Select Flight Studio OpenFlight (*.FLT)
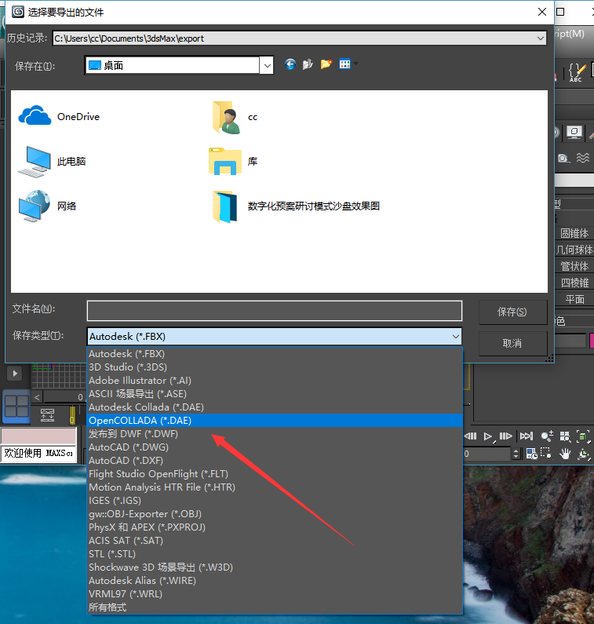Viewport: 594px width, 624px height. pyautogui.click(x=275, y=473)
